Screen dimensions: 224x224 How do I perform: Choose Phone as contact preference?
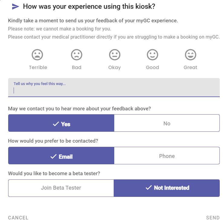coord(167,156)
